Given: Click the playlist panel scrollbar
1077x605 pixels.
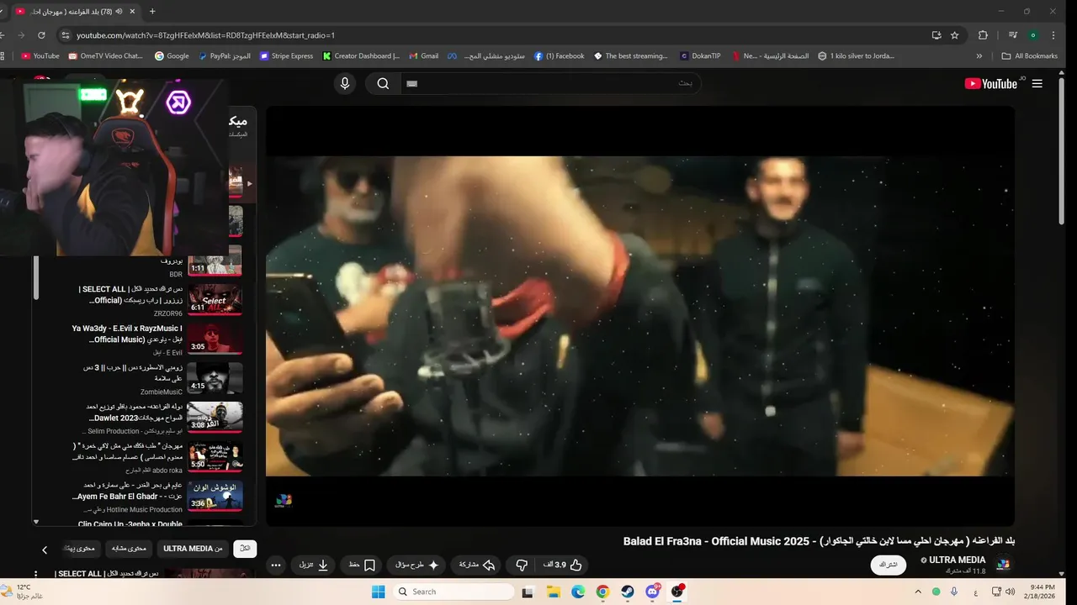Looking at the screenshot, I should tap(36, 277).
